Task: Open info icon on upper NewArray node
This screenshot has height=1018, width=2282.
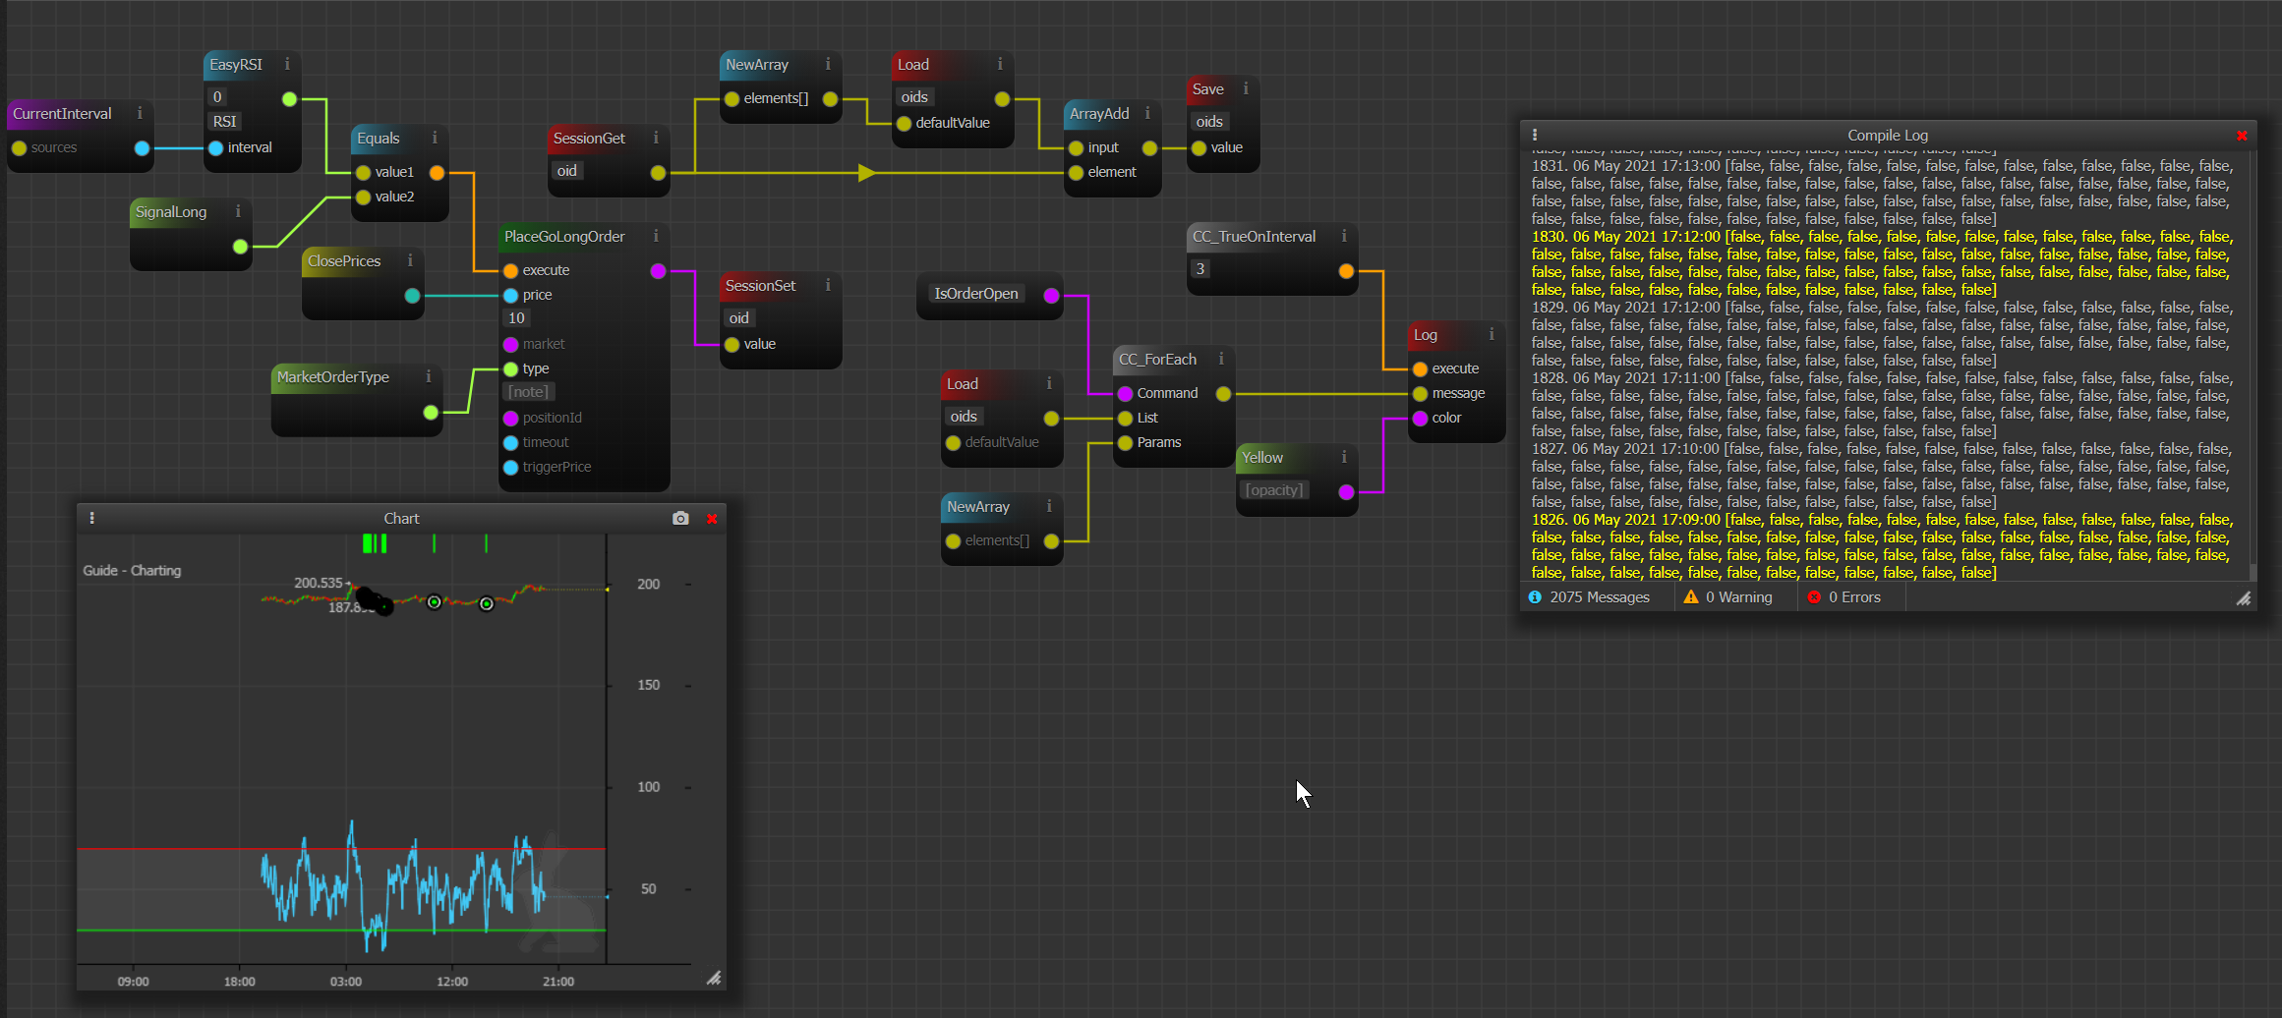Action: pos(828,64)
